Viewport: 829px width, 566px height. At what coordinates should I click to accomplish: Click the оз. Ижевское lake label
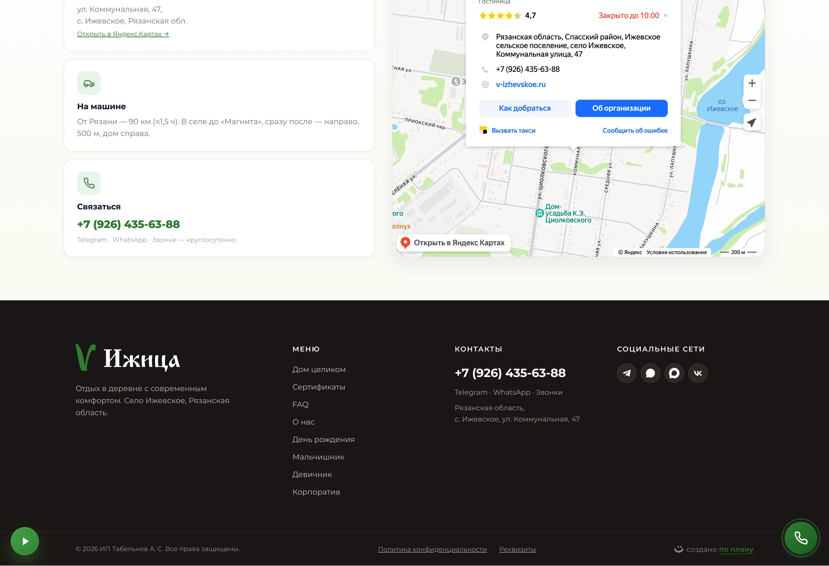coord(722,105)
